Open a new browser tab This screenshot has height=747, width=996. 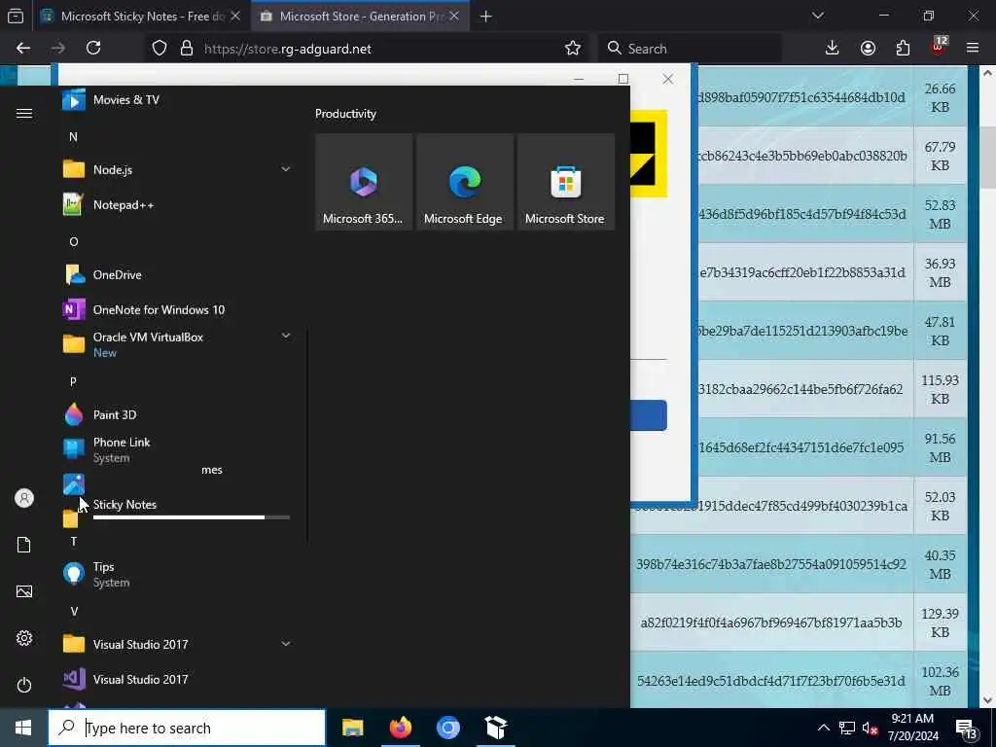click(x=486, y=17)
